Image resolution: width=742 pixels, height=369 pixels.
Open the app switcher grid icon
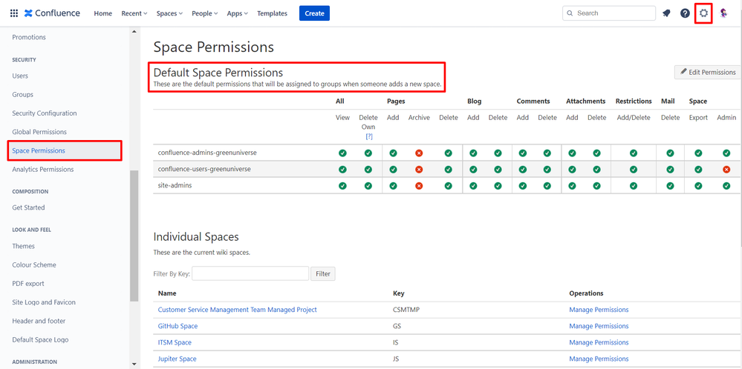pyautogui.click(x=13, y=13)
